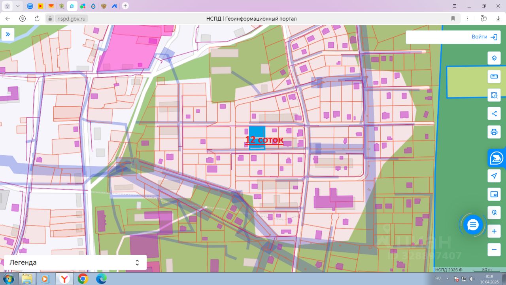Select the ruler measurement tool
Image resolution: width=506 pixels, height=285 pixels.
[x=494, y=77]
